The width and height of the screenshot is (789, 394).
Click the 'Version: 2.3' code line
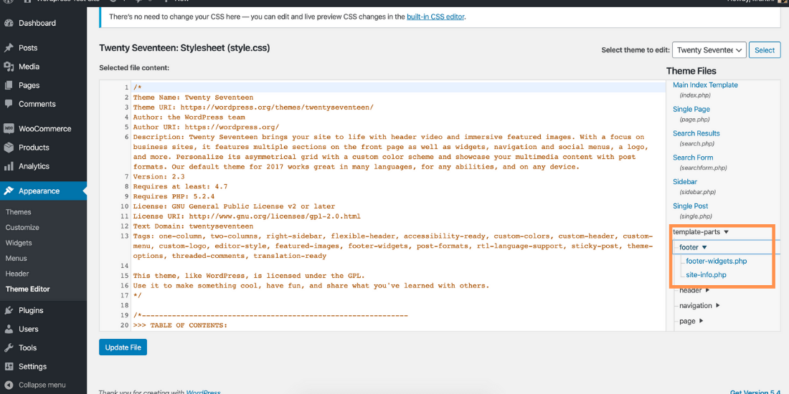(159, 176)
